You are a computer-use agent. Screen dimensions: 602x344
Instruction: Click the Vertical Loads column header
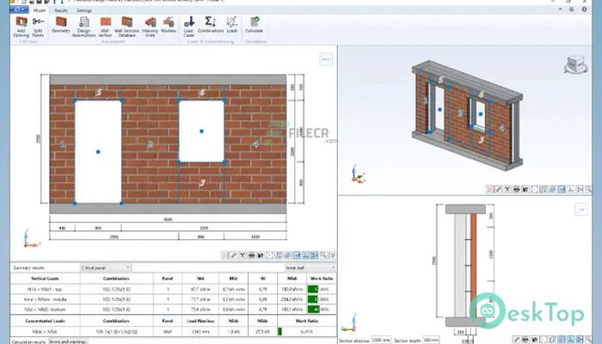45,279
